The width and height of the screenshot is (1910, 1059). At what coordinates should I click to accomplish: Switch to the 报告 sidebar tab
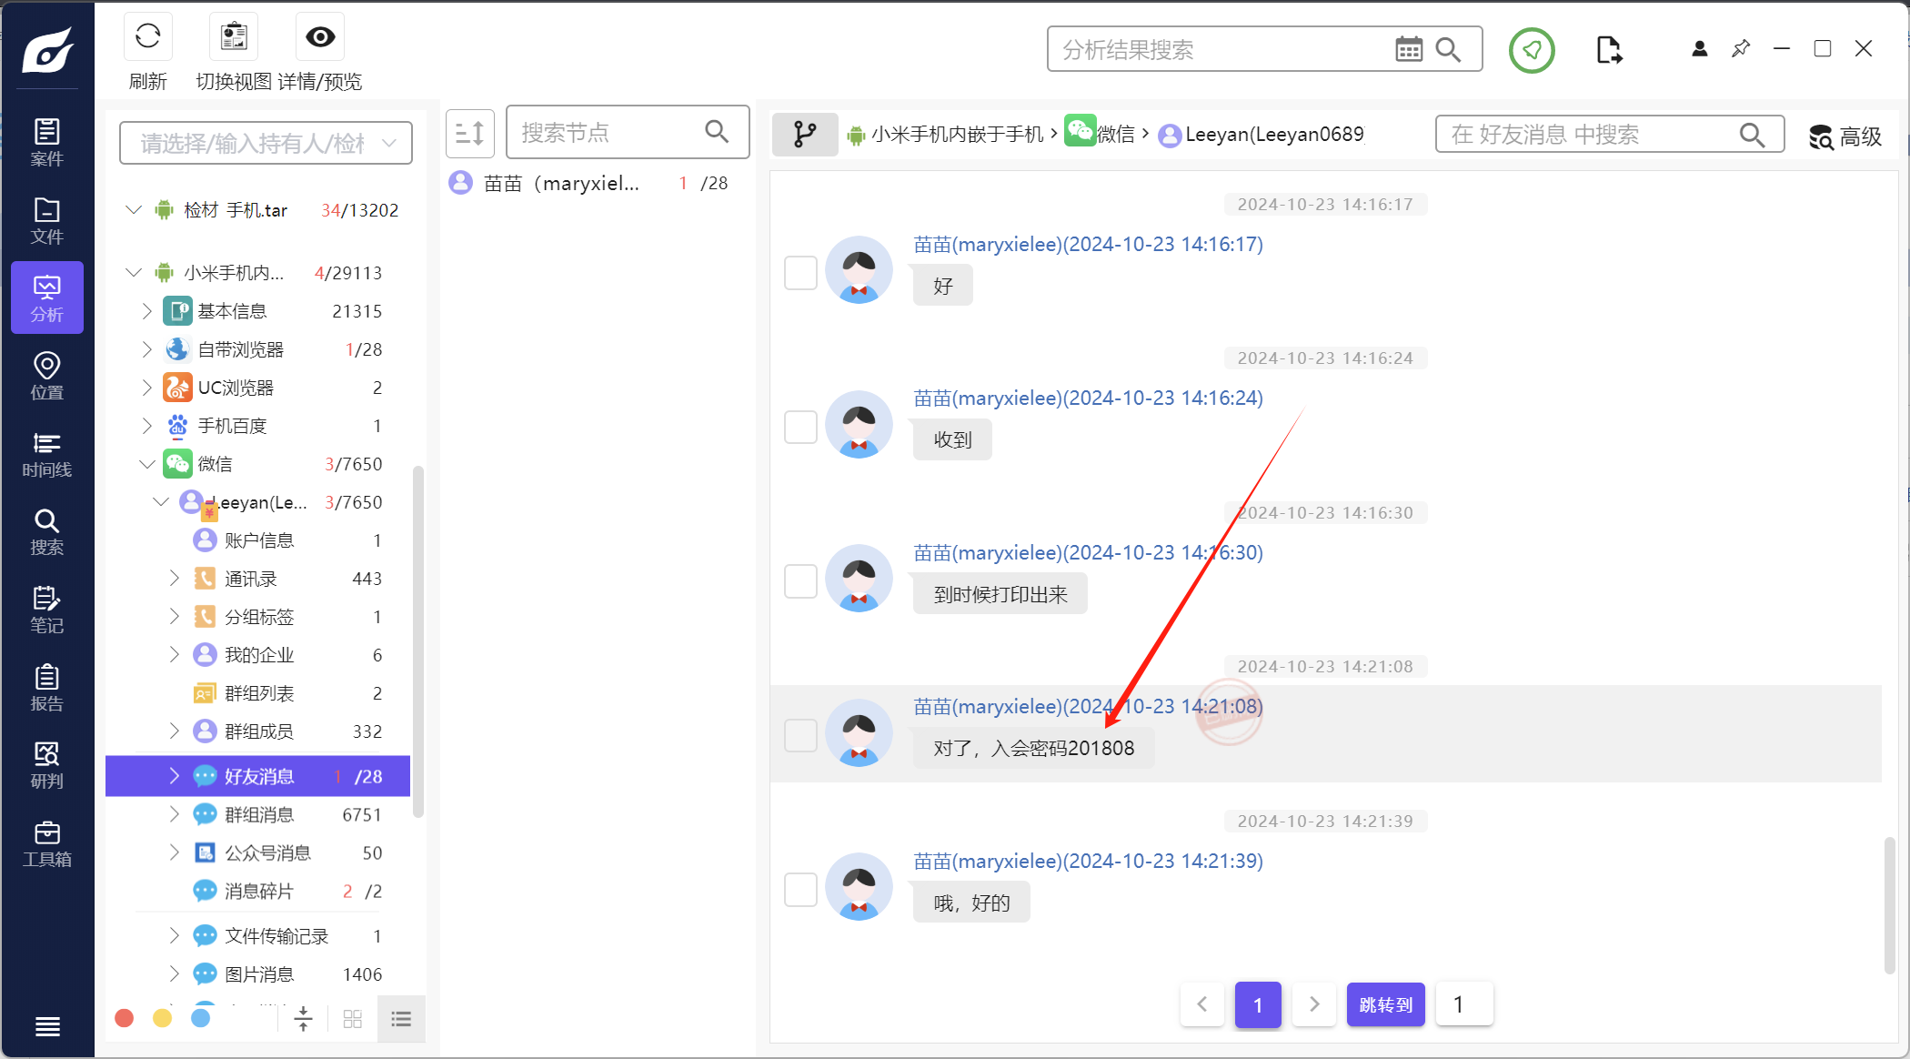[x=47, y=688]
